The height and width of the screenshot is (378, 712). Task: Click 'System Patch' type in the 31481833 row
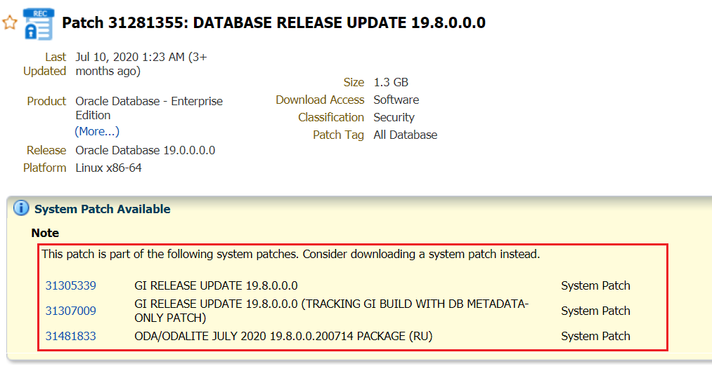[x=596, y=337]
